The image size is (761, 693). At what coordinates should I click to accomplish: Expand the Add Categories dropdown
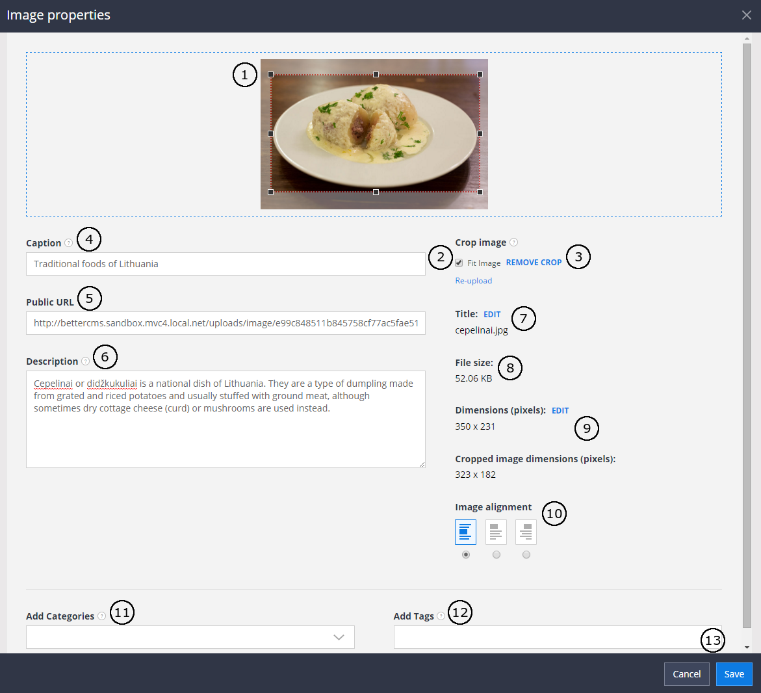tap(339, 637)
